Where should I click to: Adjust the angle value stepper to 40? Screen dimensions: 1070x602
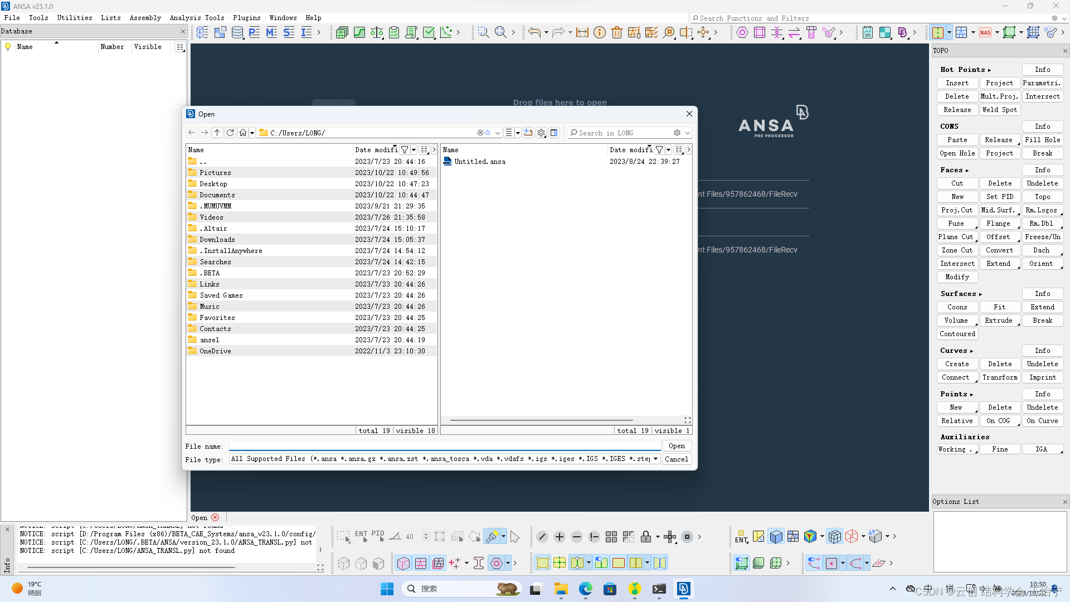(426, 536)
